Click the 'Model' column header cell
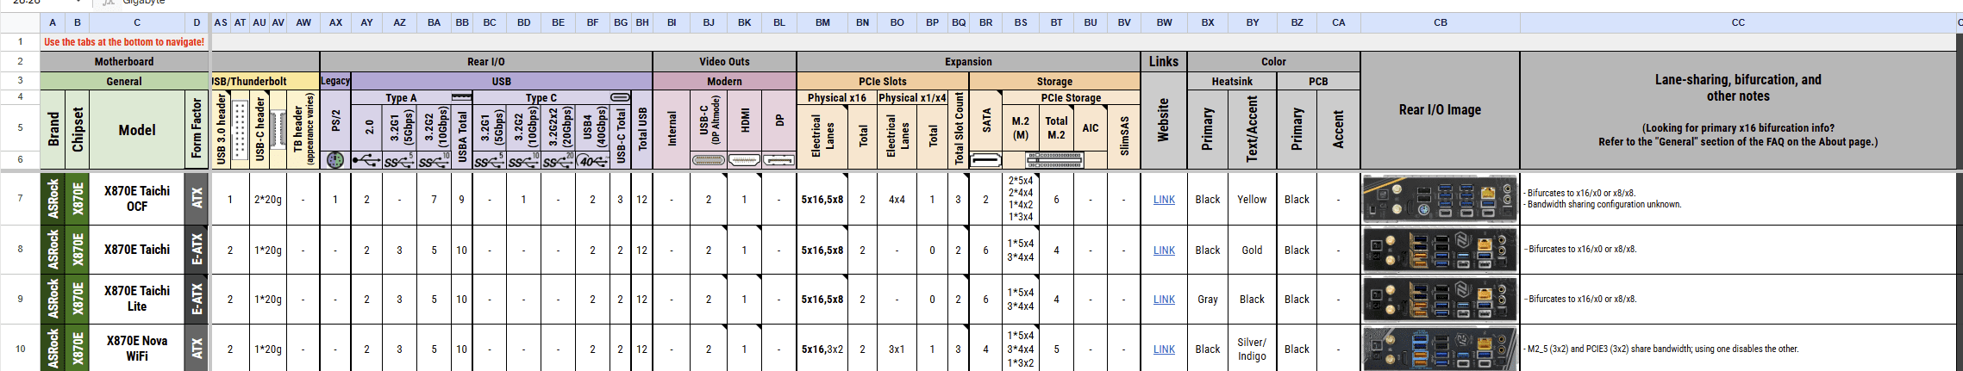 [137, 130]
